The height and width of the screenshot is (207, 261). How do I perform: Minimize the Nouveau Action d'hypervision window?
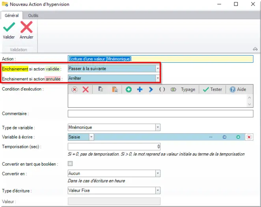pos(219,4)
